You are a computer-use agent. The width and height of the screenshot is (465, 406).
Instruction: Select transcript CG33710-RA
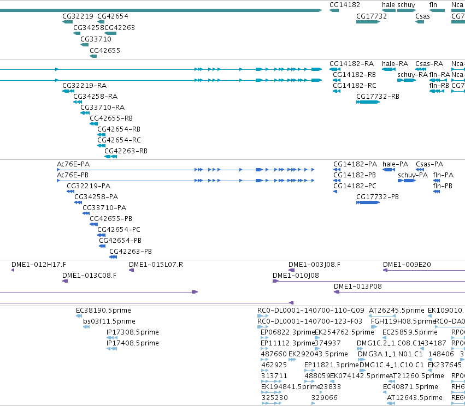[103, 108]
